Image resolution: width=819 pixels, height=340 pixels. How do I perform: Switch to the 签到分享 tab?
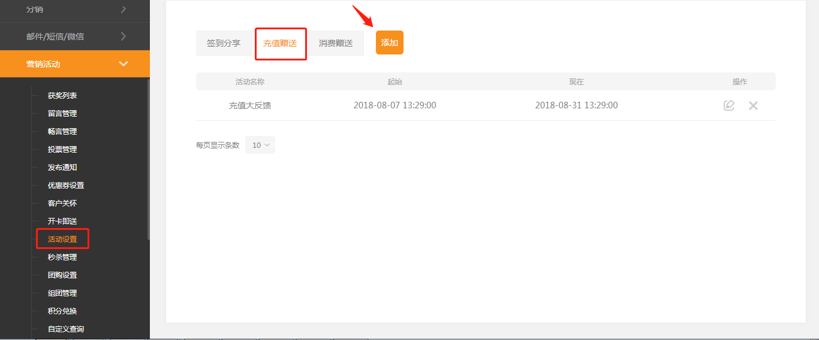coord(224,43)
